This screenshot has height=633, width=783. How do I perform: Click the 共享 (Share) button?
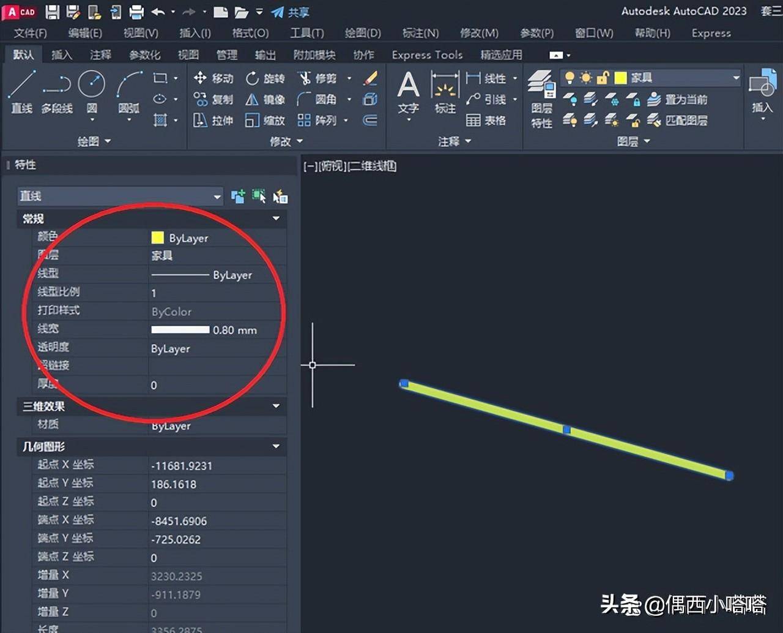click(x=291, y=12)
